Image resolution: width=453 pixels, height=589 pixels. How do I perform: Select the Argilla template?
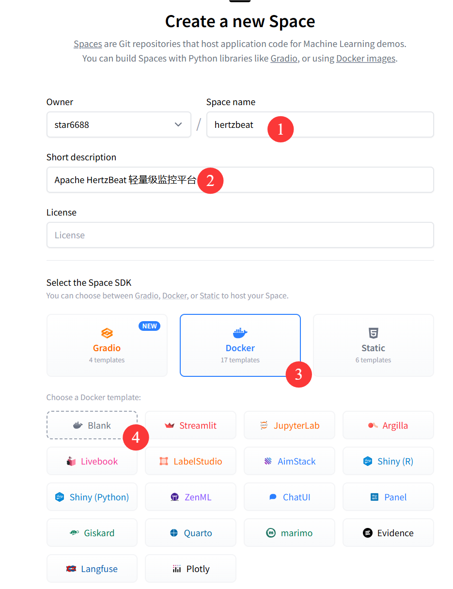point(388,425)
